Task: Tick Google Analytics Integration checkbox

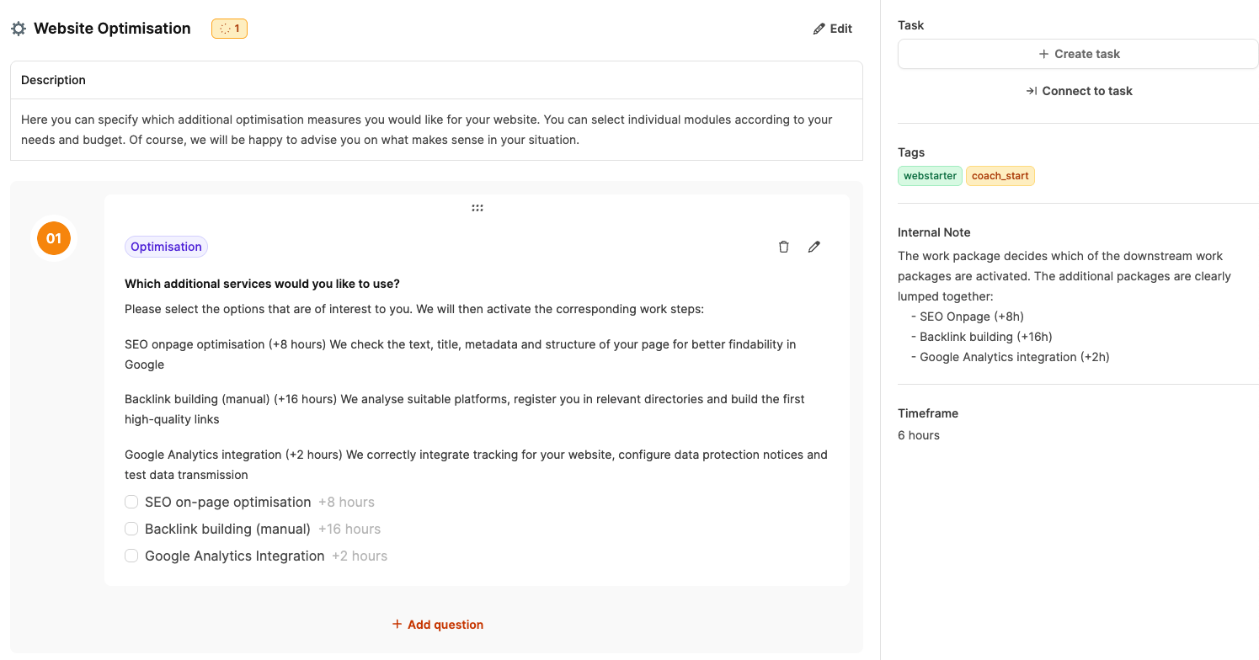Action: pos(131,556)
